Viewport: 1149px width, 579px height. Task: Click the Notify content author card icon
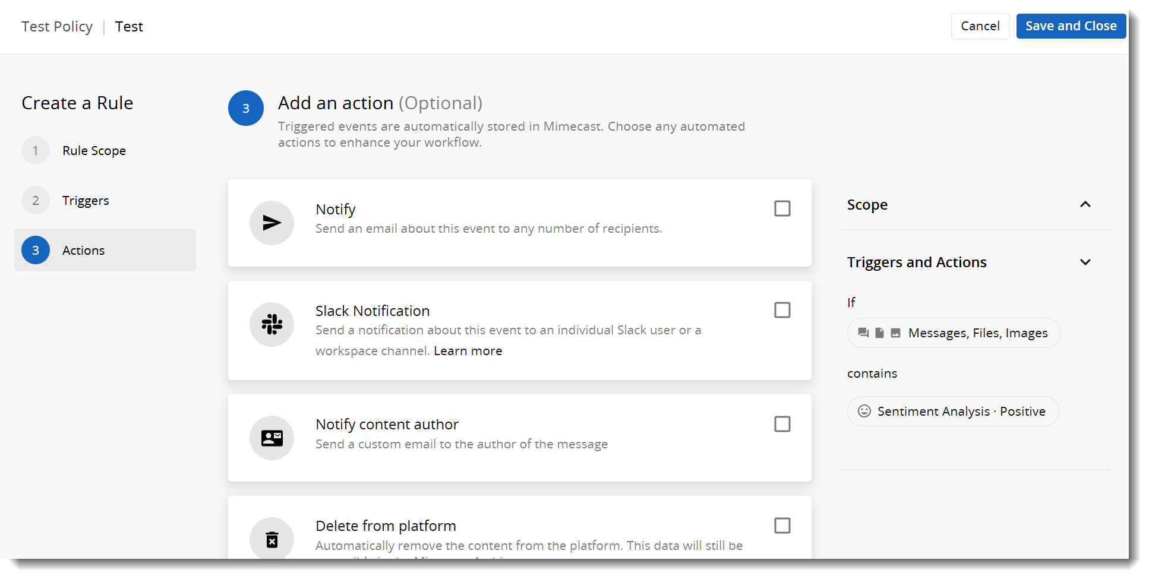click(272, 438)
